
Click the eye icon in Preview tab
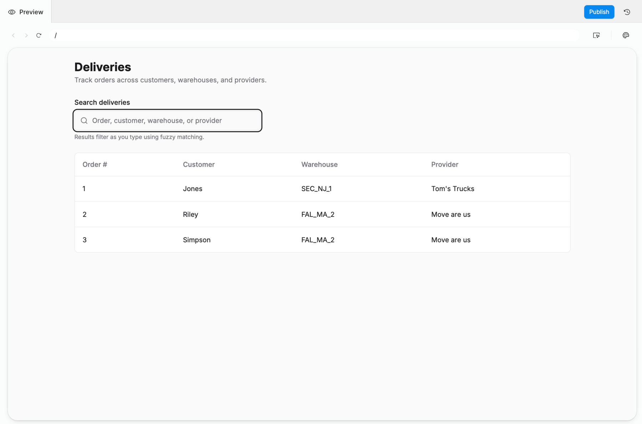click(12, 12)
